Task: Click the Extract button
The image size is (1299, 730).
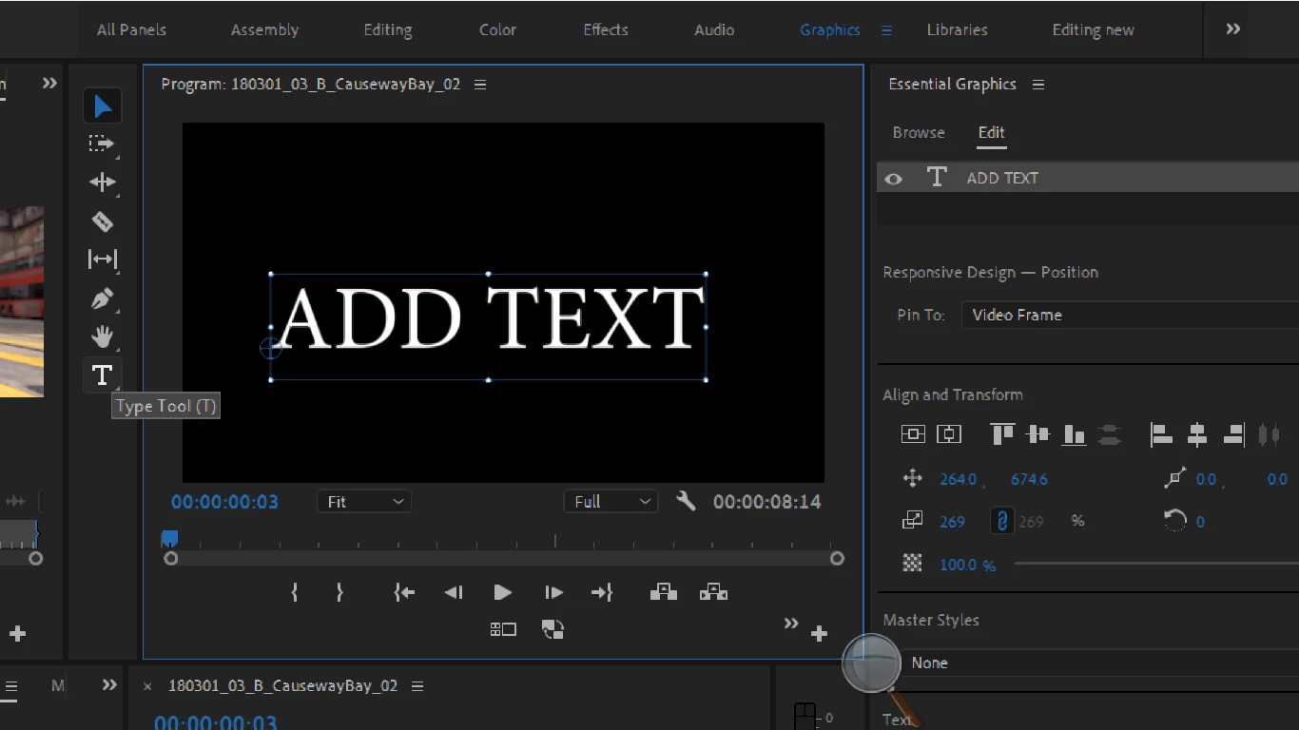Action: tap(713, 592)
